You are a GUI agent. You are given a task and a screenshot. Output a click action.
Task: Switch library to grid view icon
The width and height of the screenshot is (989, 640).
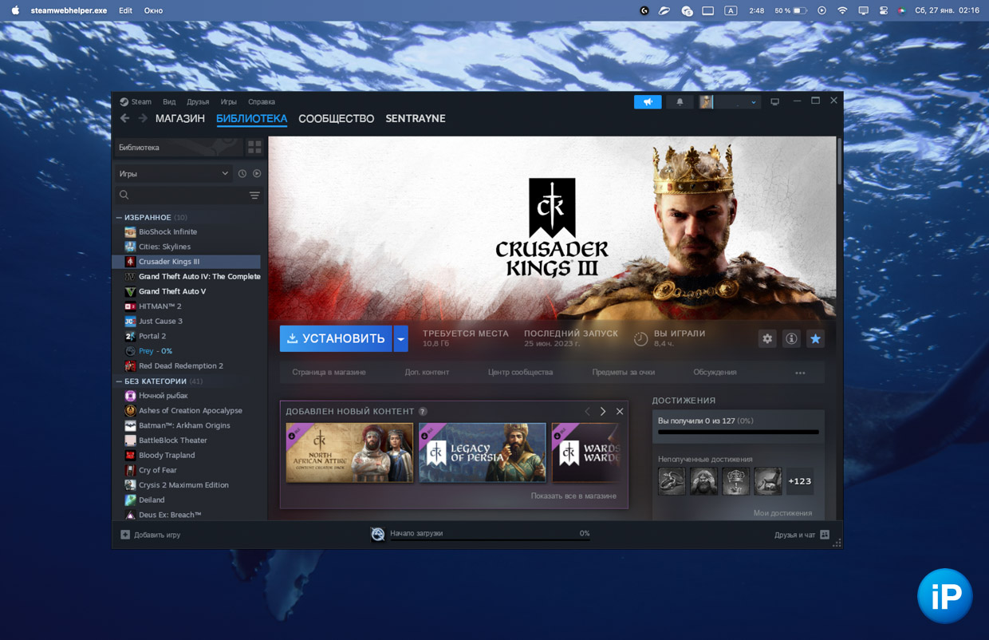coord(254,148)
